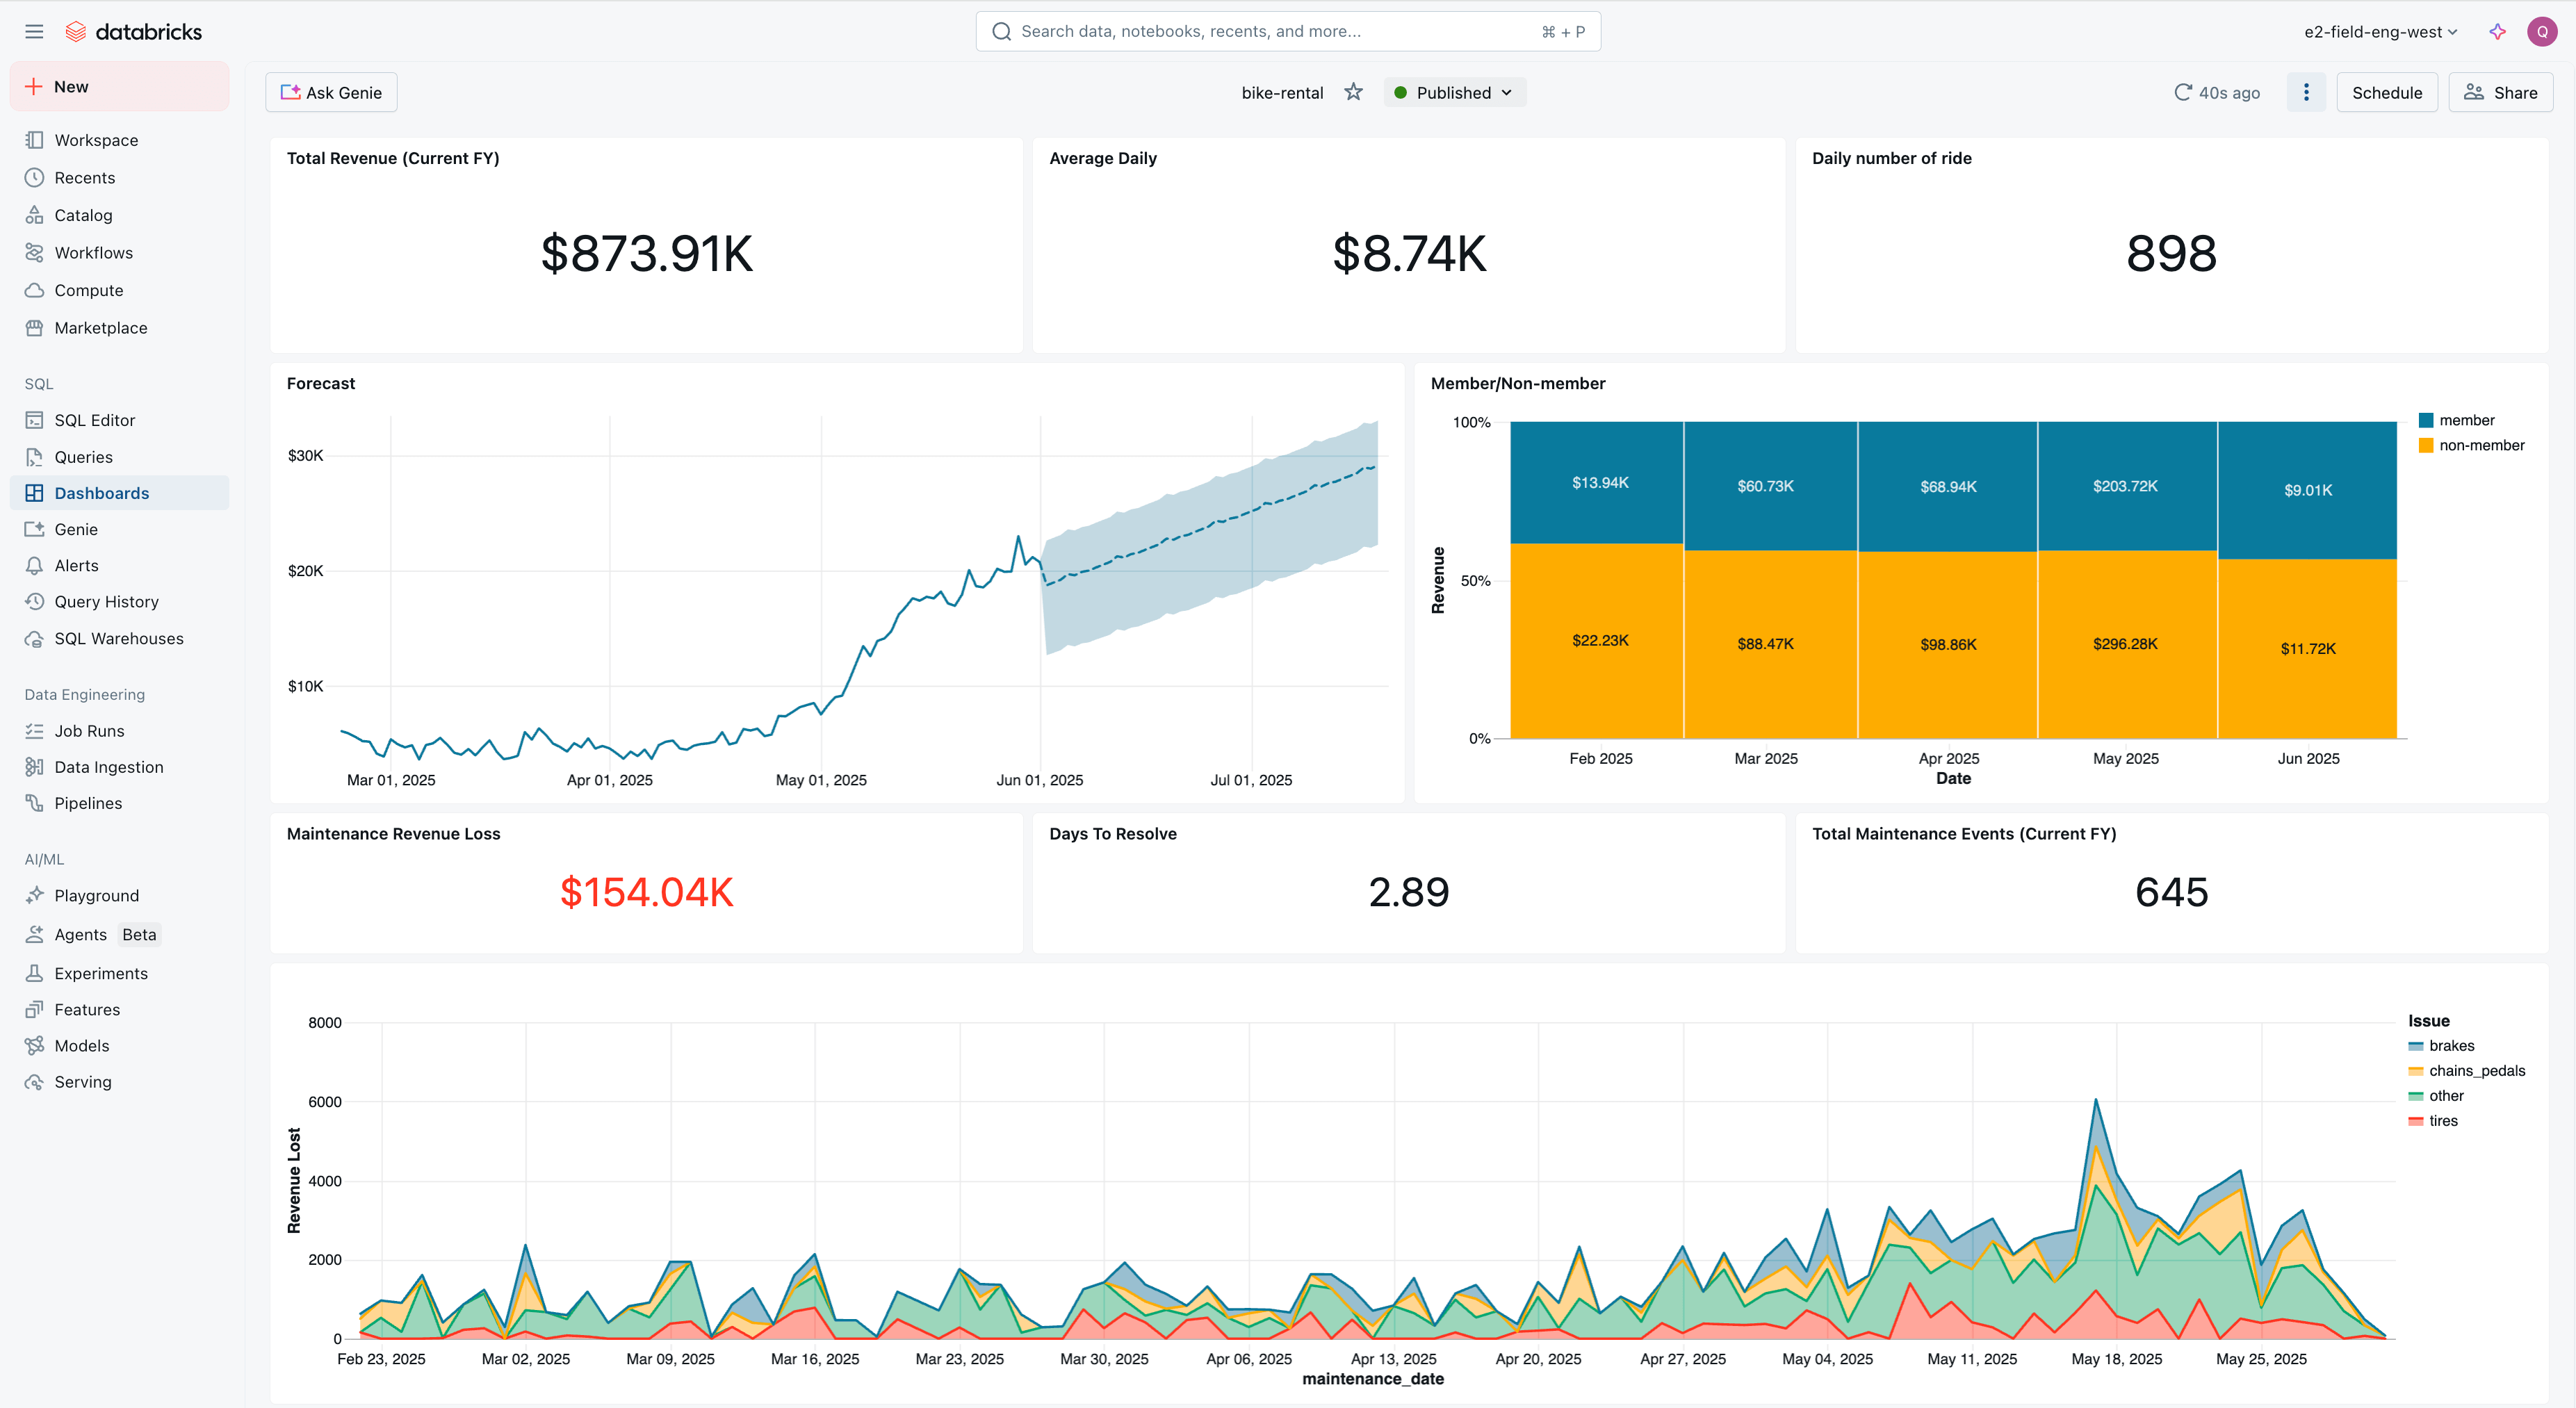Open the SQL Warehouses icon
The height and width of the screenshot is (1408, 2576).
click(34, 638)
